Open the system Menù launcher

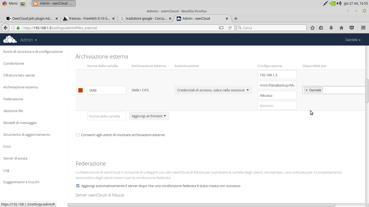(x=10, y=4)
